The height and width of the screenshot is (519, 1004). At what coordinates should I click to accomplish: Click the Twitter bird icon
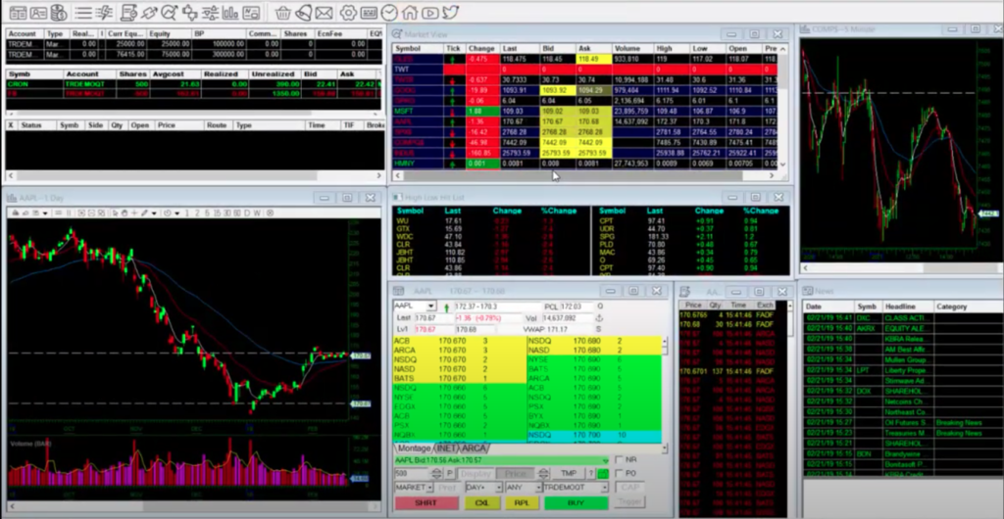[451, 12]
